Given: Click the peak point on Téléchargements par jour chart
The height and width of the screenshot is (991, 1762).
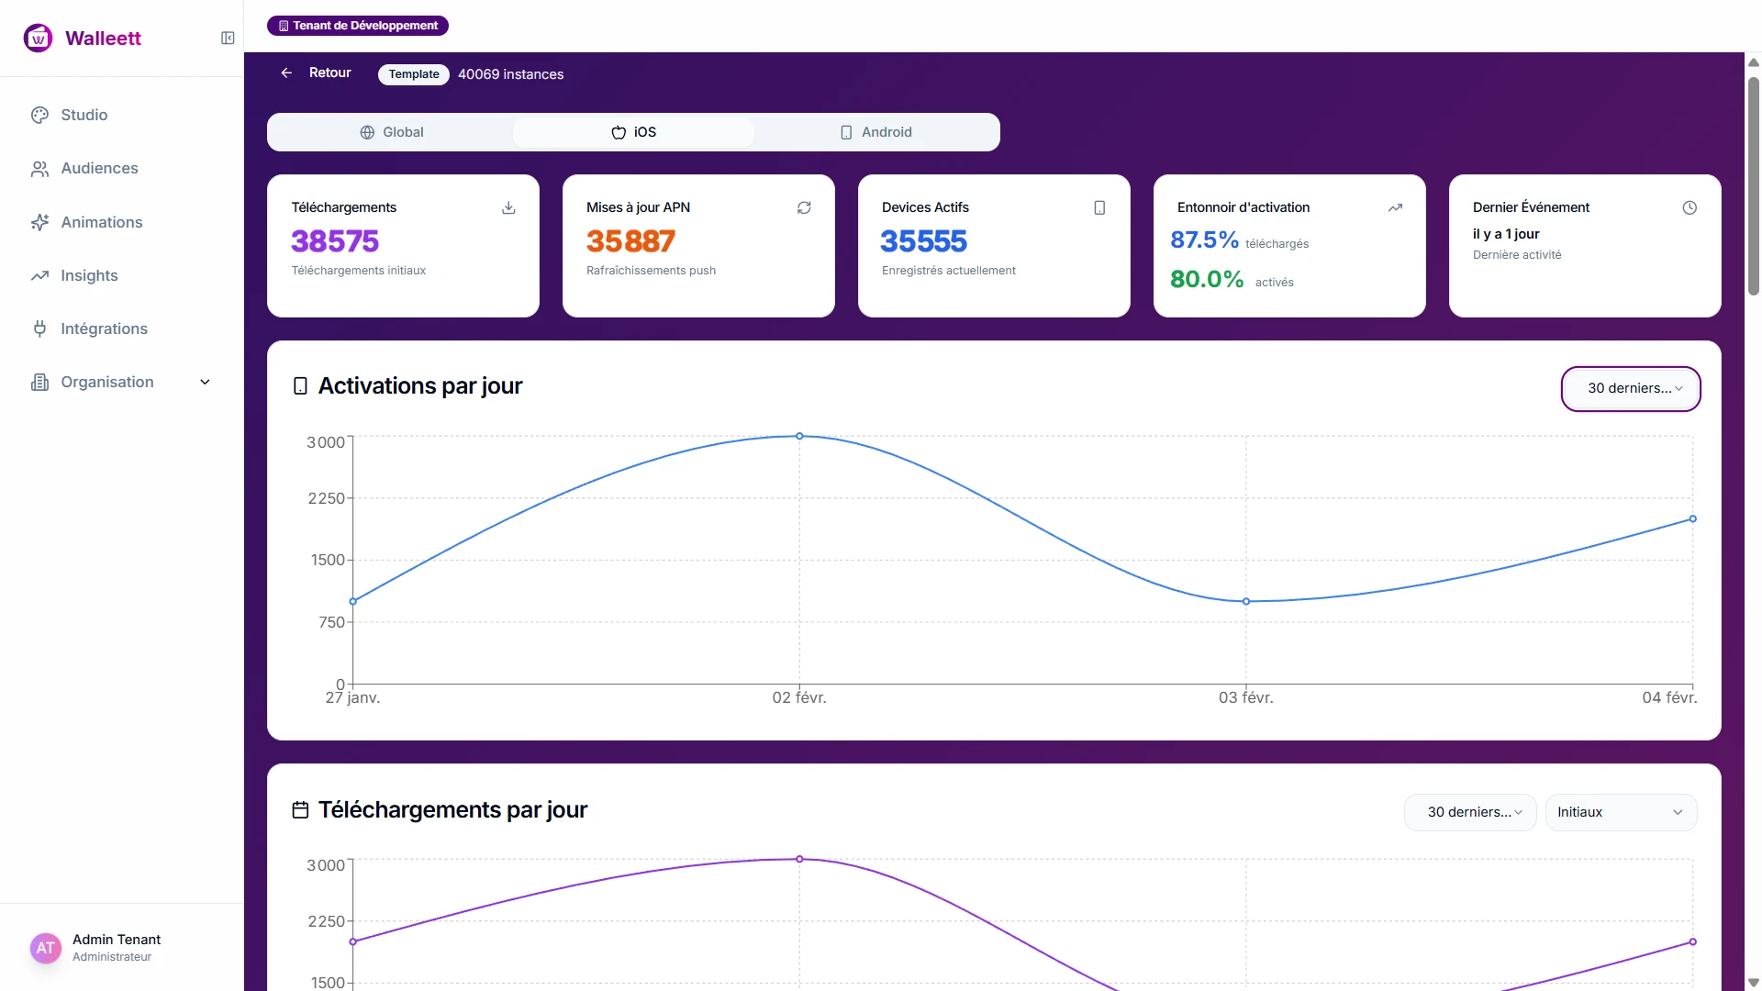Looking at the screenshot, I should click(x=799, y=860).
